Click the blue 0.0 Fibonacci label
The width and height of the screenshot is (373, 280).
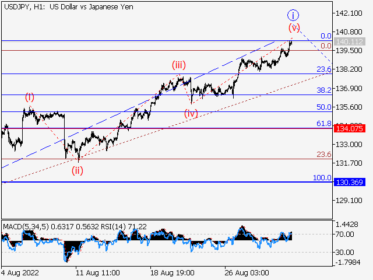(x=326, y=36)
